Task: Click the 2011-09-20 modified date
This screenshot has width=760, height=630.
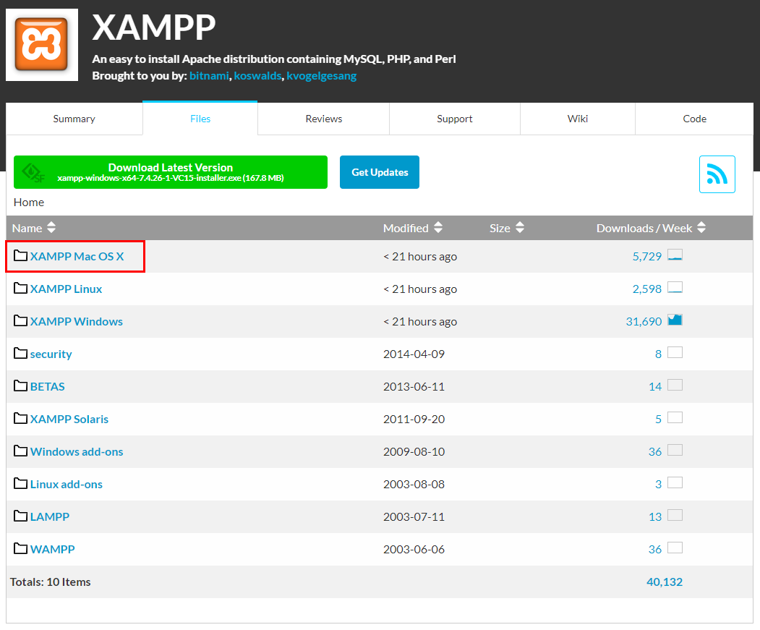Action: [414, 419]
